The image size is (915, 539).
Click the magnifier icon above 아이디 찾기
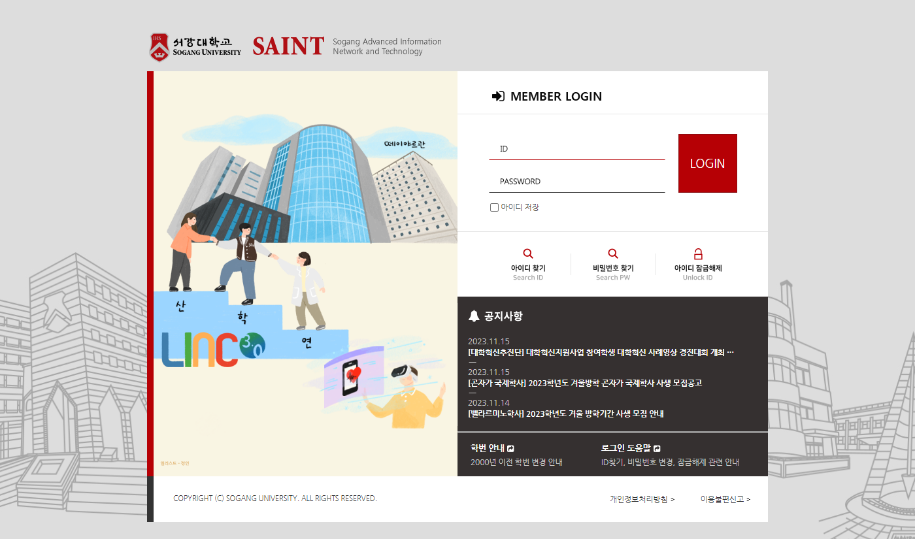click(x=528, y=254)
